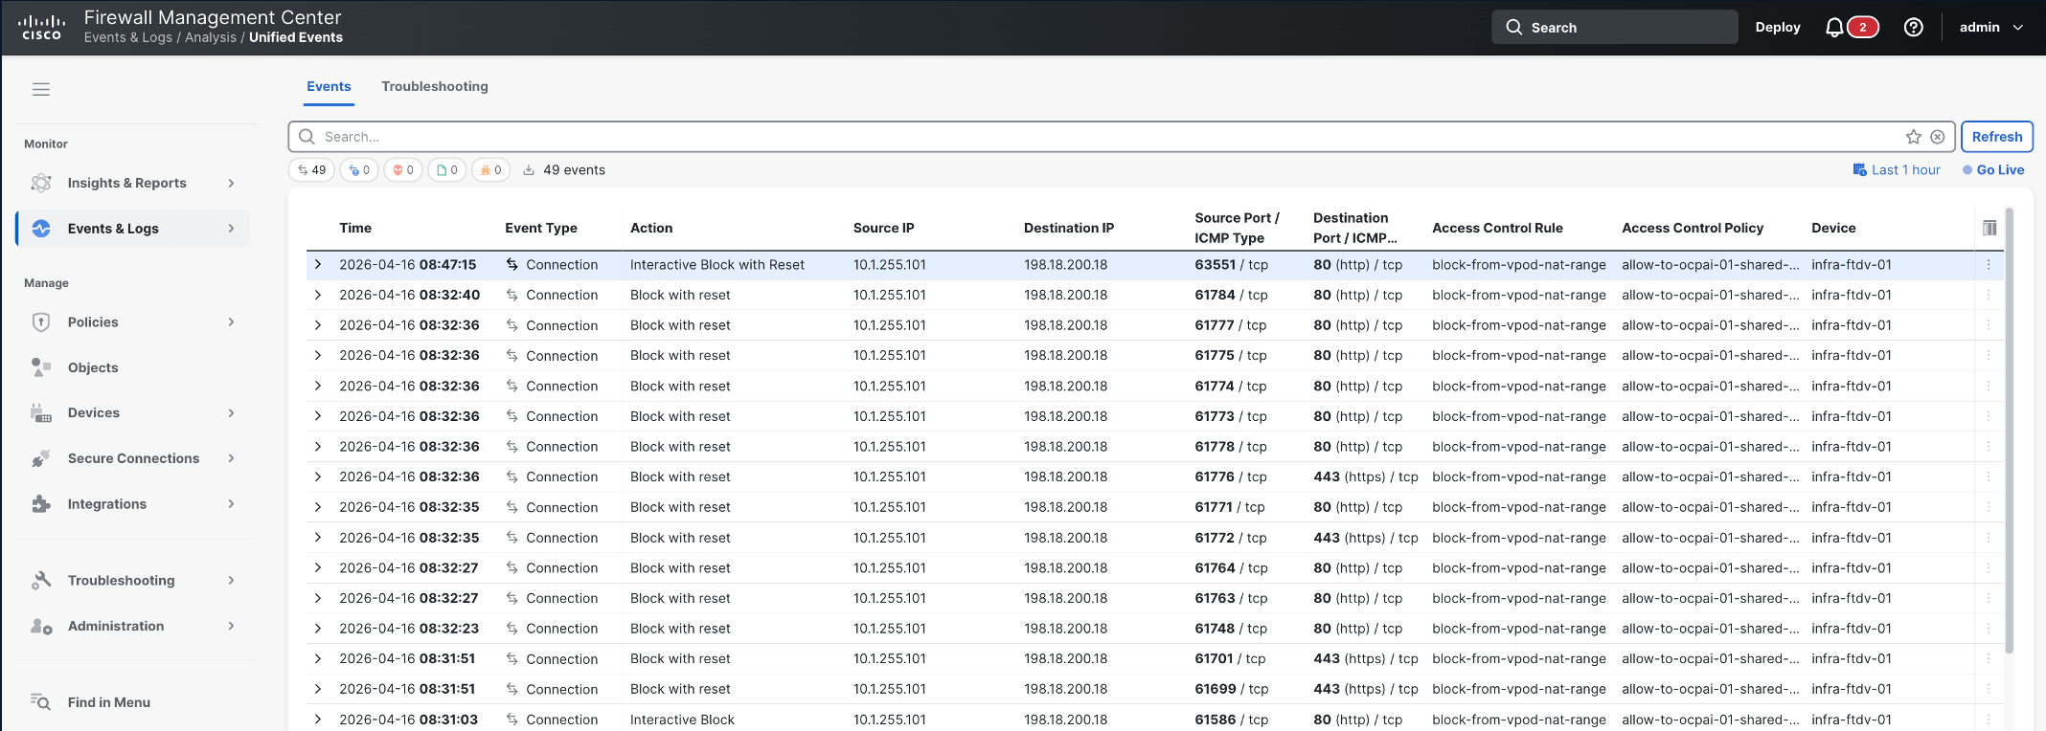Click the Refresh button
Screen dimensions: 2046x731
[1997, 137]
